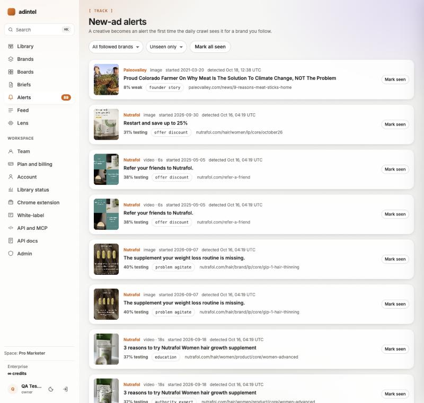Screen dimensions: 424x403
Task: Click the Library grid icon in sidebar
Action: (x=11, y=46)
